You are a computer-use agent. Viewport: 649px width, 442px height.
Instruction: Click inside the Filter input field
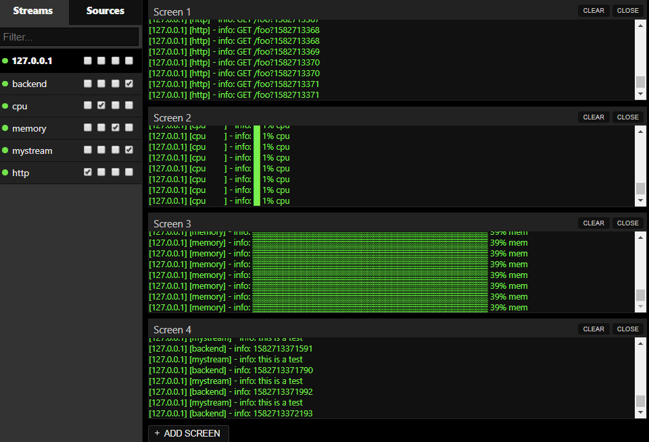pos(70,36)
